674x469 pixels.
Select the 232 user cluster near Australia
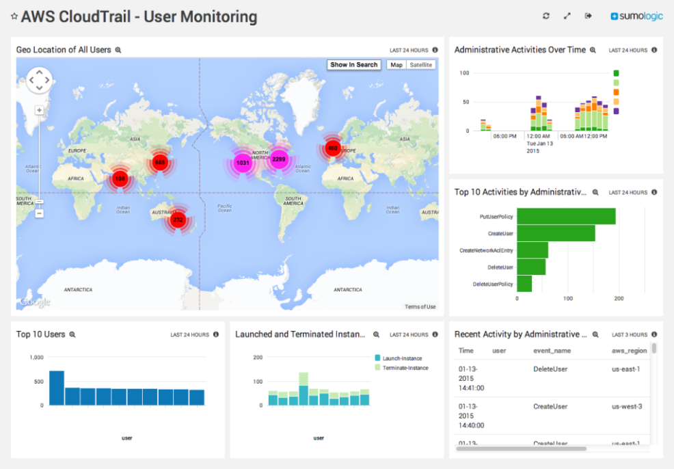(178, 219)
